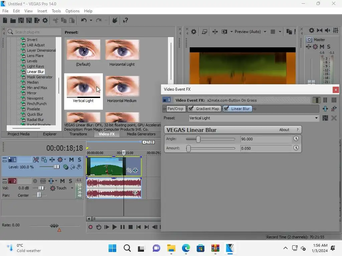The width and height of the screenshot is (342, 256).
Task: Click the Stop button in transport bar
Action: click(131, 227)
